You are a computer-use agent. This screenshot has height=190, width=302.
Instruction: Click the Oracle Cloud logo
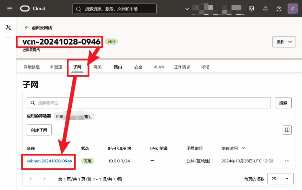[33, 9]
